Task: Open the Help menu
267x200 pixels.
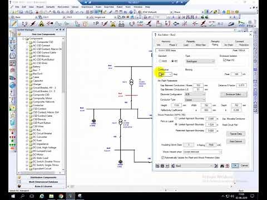Action: pos(147,7)
